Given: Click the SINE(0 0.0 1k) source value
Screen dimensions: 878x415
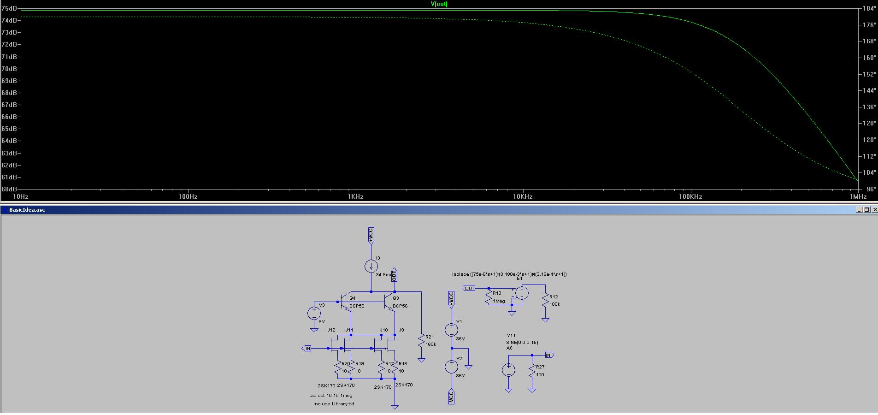Looking at the screenshot, I should (522, 342).
